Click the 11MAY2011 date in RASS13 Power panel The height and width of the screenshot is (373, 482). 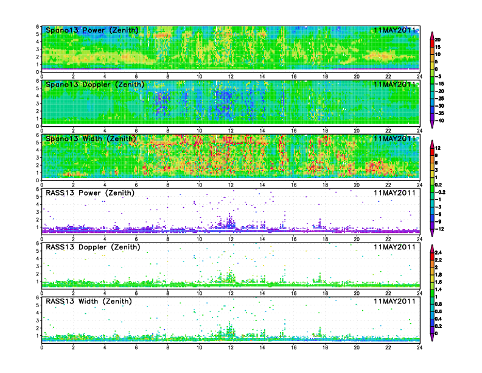(x=394, y=193)
